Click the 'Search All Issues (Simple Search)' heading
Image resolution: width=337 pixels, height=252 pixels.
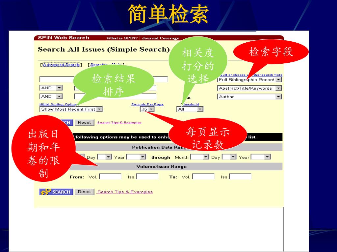tap(104, 50)
